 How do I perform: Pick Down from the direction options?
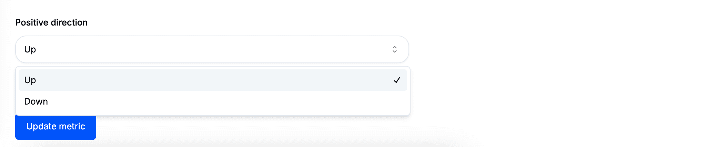click(212, 101)
